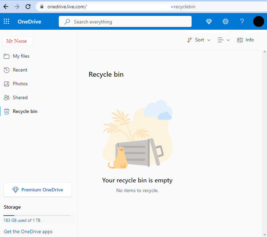Screen dimensions: 267x237
Task: Open the Info details pane
Action: click(245, 40)
